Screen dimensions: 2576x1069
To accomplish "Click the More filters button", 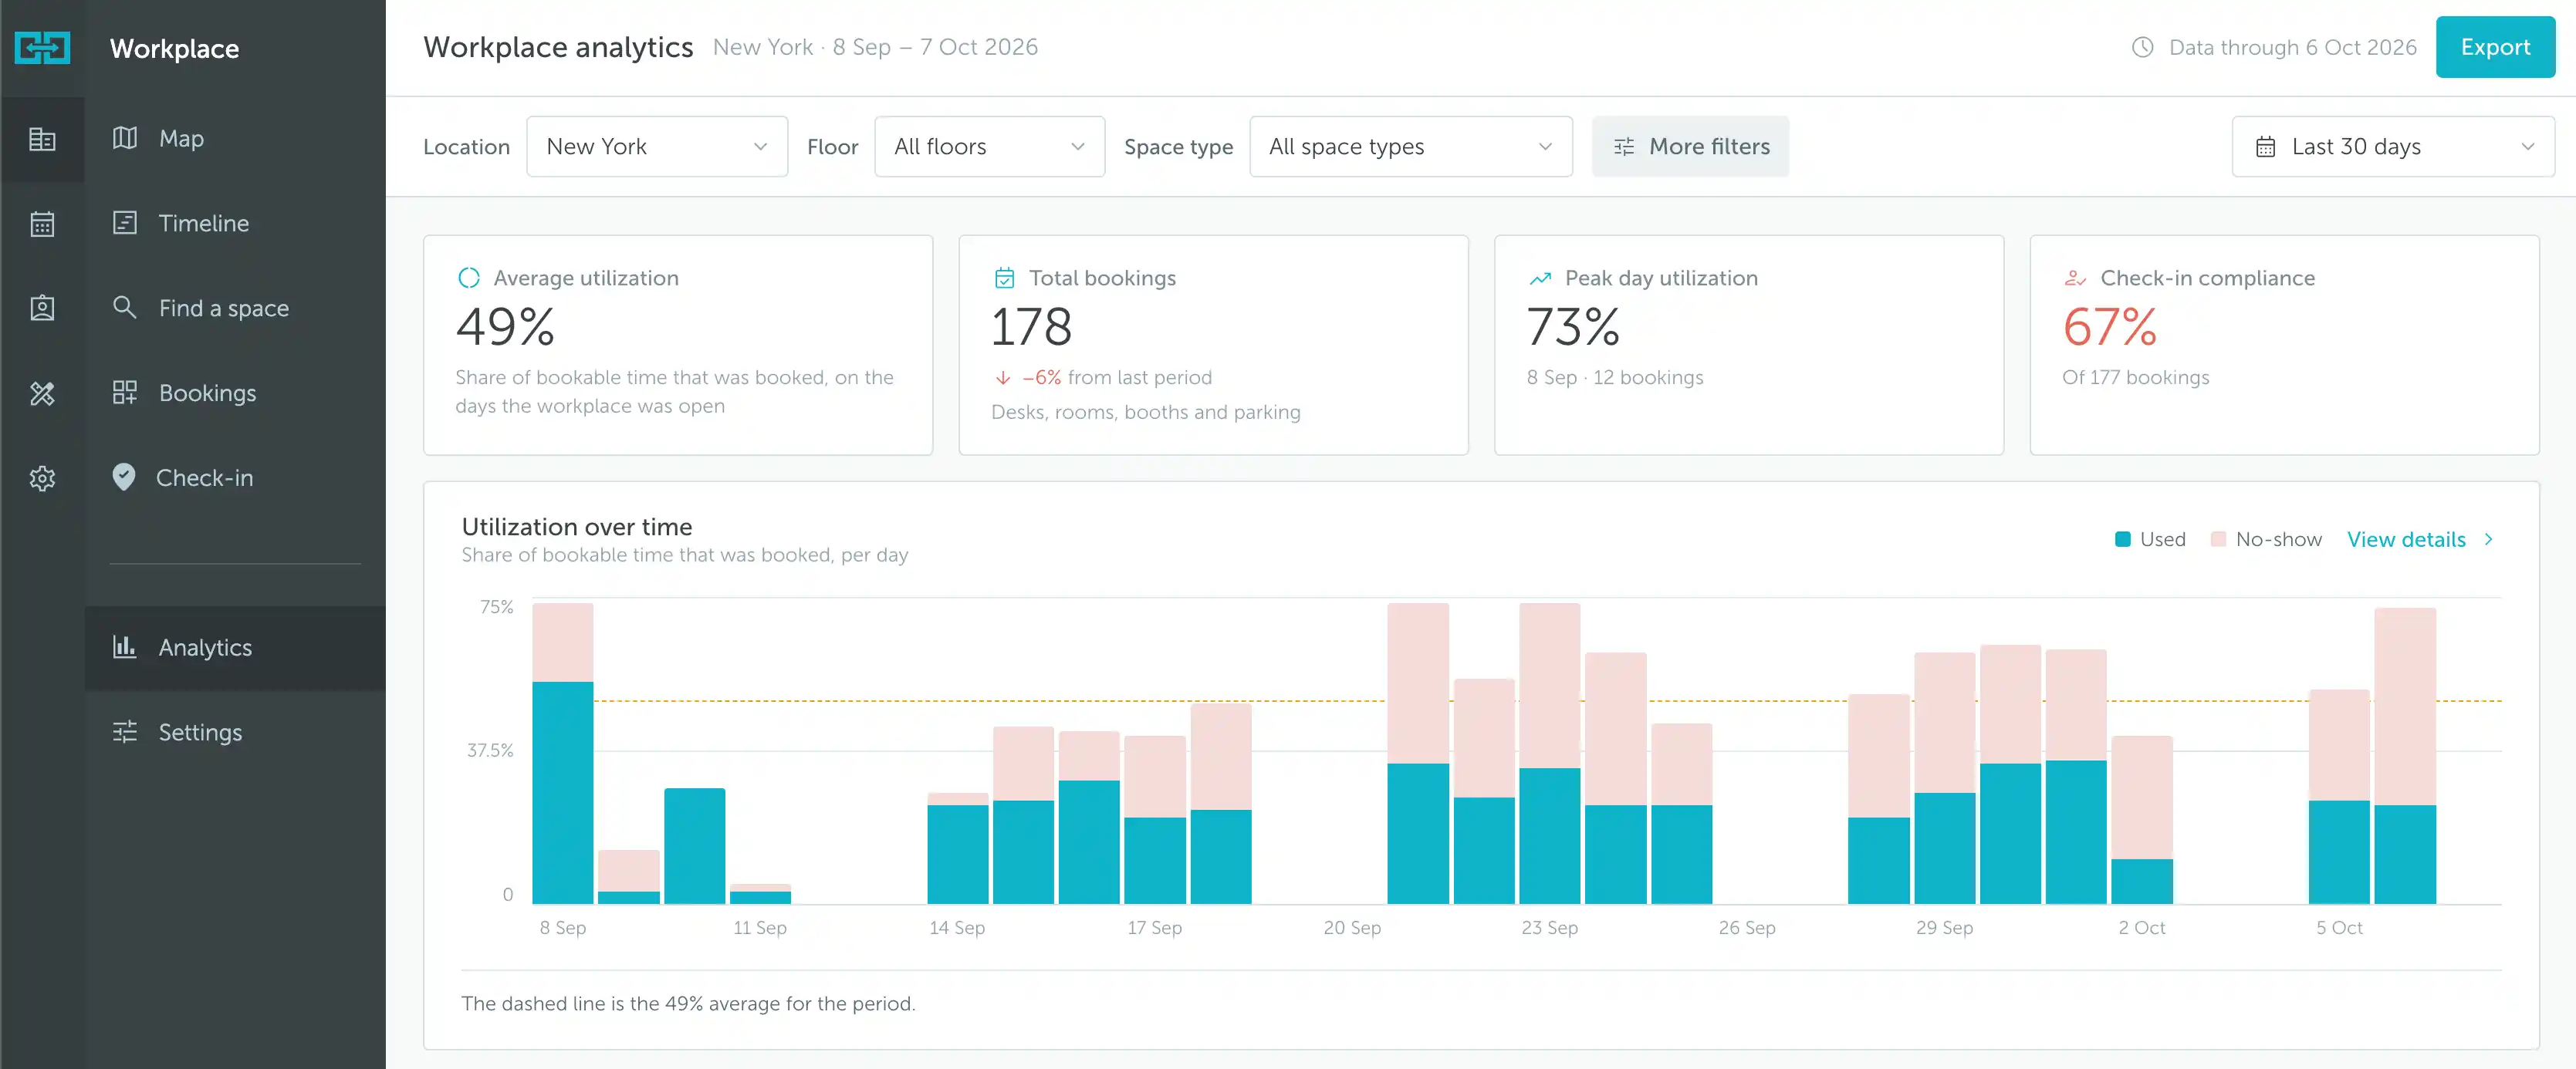I will (x=1690, y=147).
